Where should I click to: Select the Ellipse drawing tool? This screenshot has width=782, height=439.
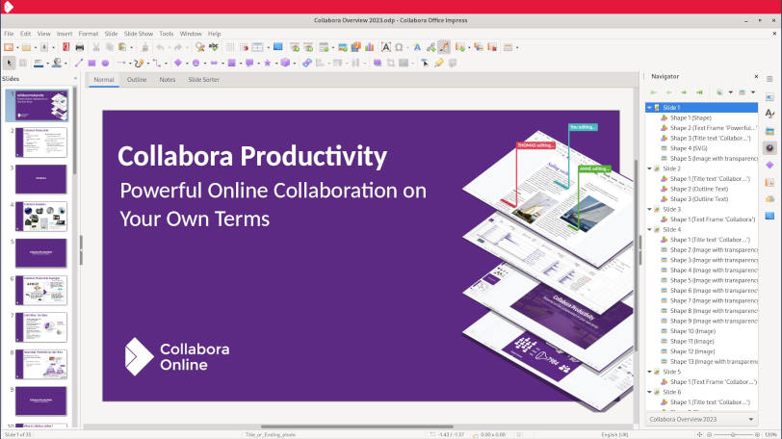[x=105, y=63]
